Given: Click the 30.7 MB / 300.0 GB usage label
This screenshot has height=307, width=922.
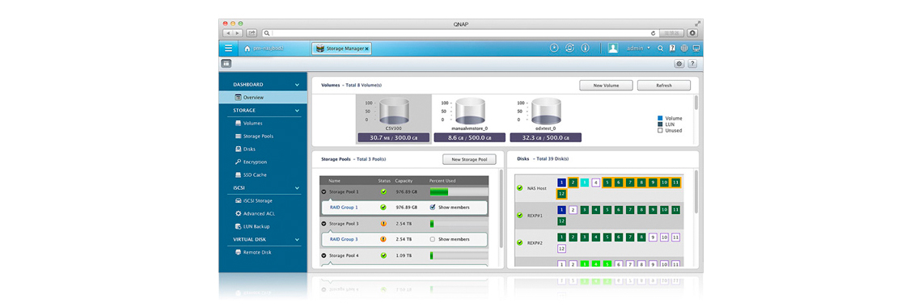Looking at the screenshot, I should (394, 137).
